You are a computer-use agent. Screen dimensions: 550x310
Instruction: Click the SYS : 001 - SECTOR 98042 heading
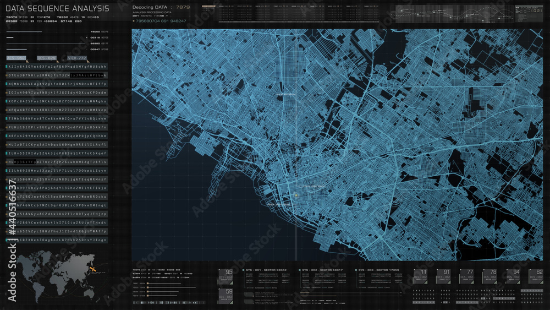(266, 270)
